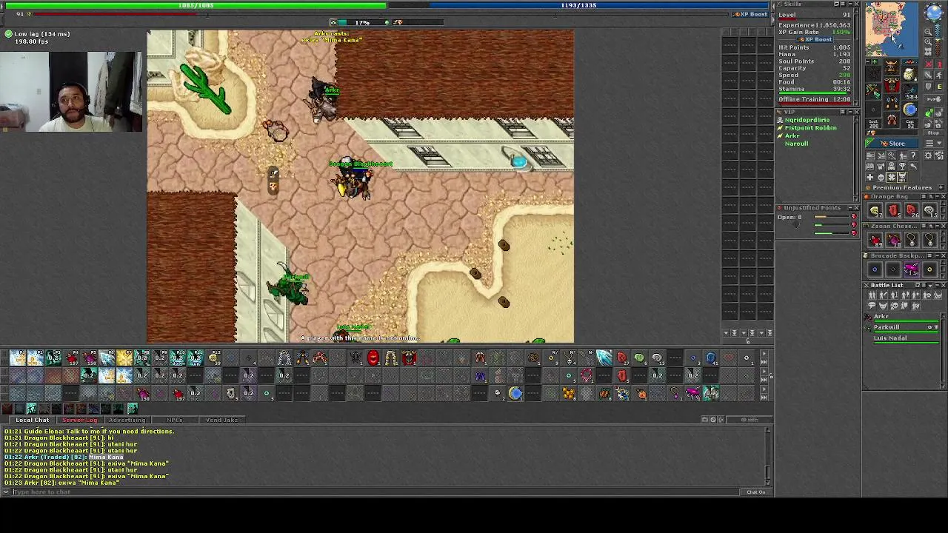Viewport: 948px width, 533px height.
Task: Toggle first Battle List filter with two figures
Action: [872, 295]
